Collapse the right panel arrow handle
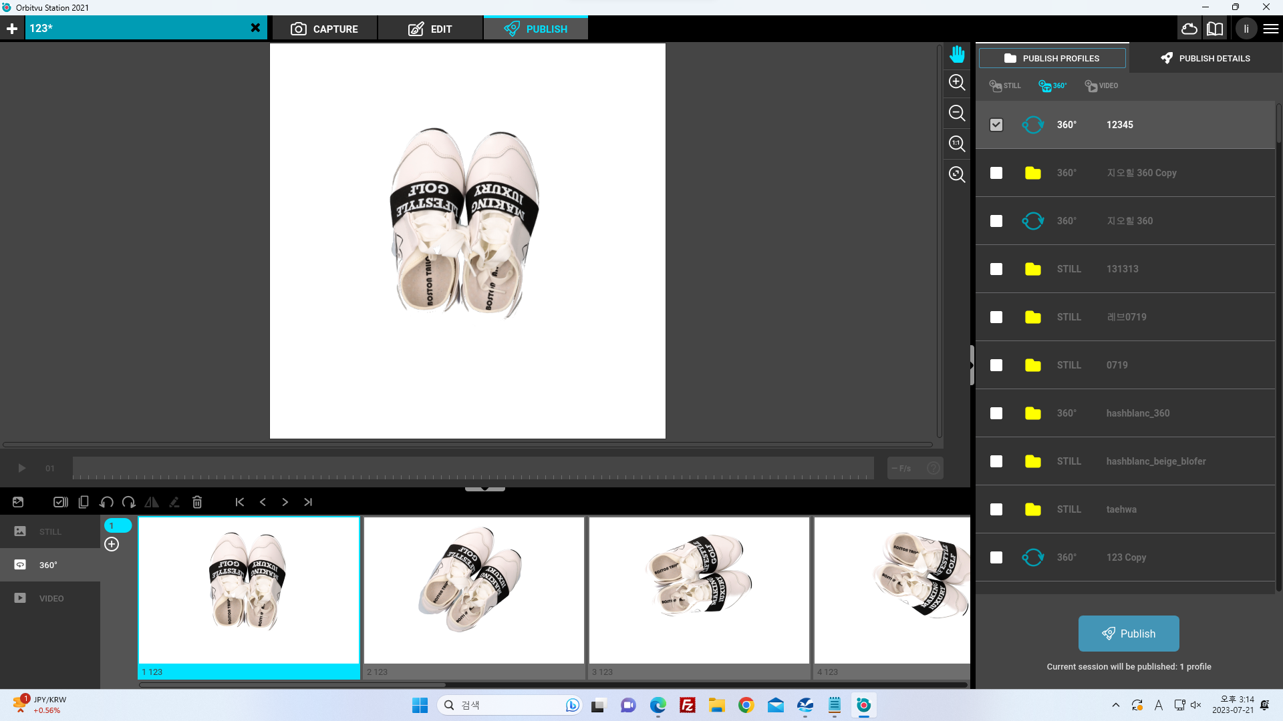The width and height of the screenshot is (1283, 721). click(x=972, y=365)
